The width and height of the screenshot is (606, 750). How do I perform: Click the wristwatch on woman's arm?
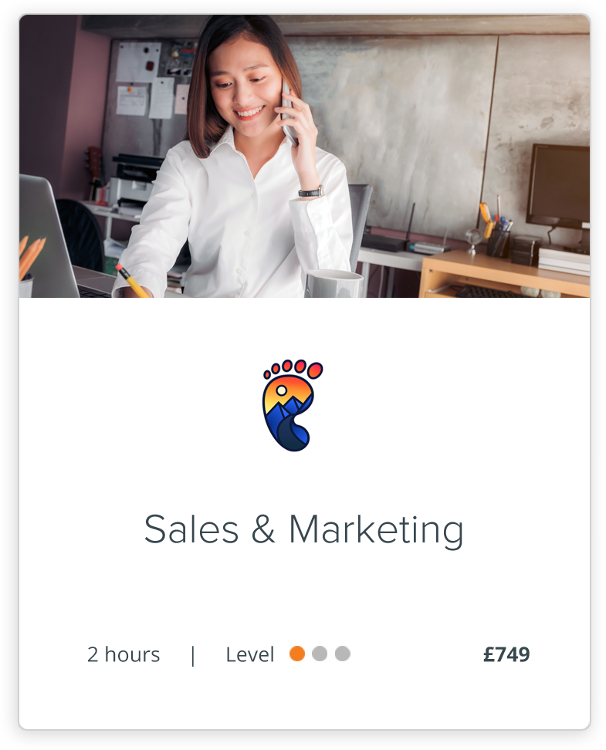point(311,192)
